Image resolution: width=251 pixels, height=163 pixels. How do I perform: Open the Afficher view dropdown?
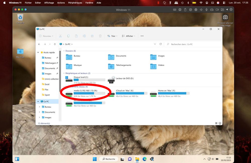click(x=128, y=36)
